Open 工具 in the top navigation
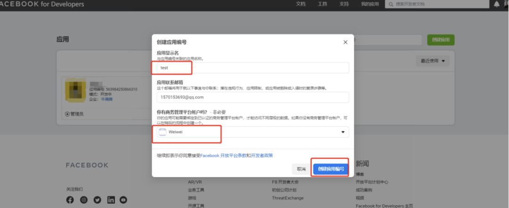This screenshot has width=509, height=208. [322, 4]
